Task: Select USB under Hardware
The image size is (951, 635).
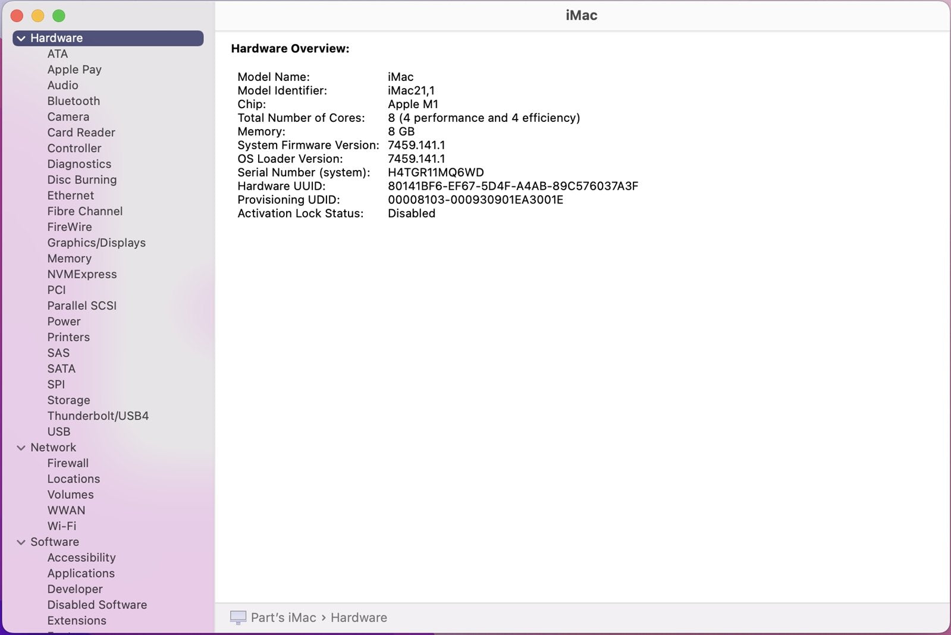Action: [x=59, y=432]
